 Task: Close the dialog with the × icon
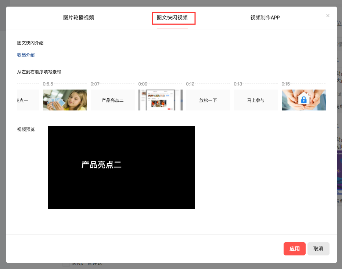tap(328, 15)
